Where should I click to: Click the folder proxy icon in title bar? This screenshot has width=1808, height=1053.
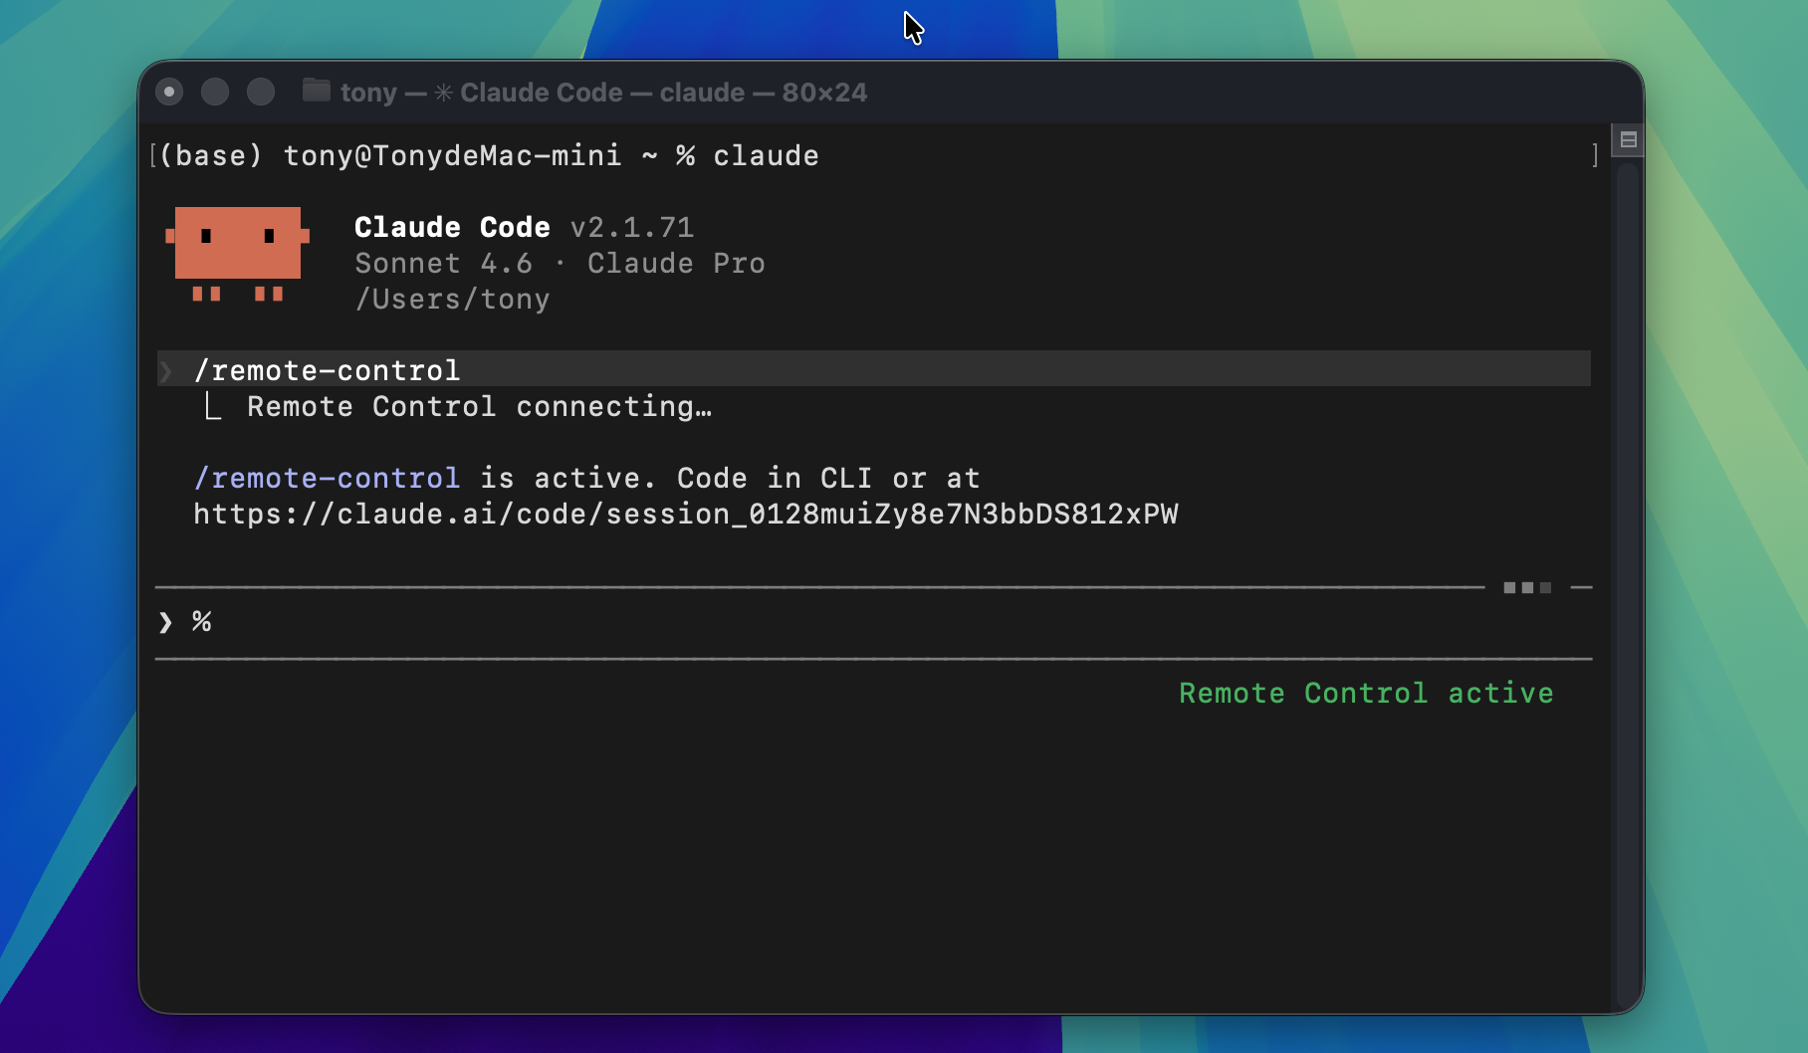tap(316, 92)
